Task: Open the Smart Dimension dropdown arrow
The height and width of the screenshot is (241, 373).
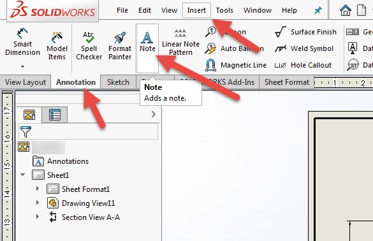Action: pyautogui.click(x=22, y=66)
